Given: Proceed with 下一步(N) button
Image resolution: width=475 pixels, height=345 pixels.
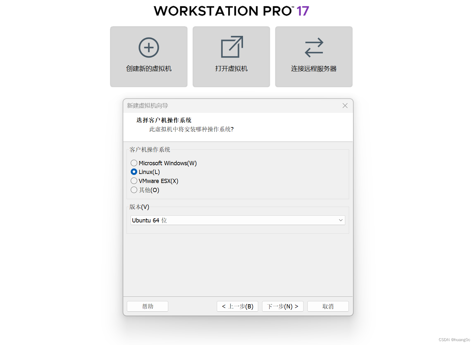Looking at the screenshot, I should [283, 306].
